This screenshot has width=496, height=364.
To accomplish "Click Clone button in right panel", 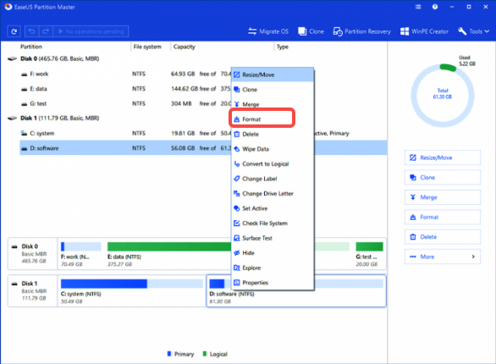I will [x=443, y=178].
